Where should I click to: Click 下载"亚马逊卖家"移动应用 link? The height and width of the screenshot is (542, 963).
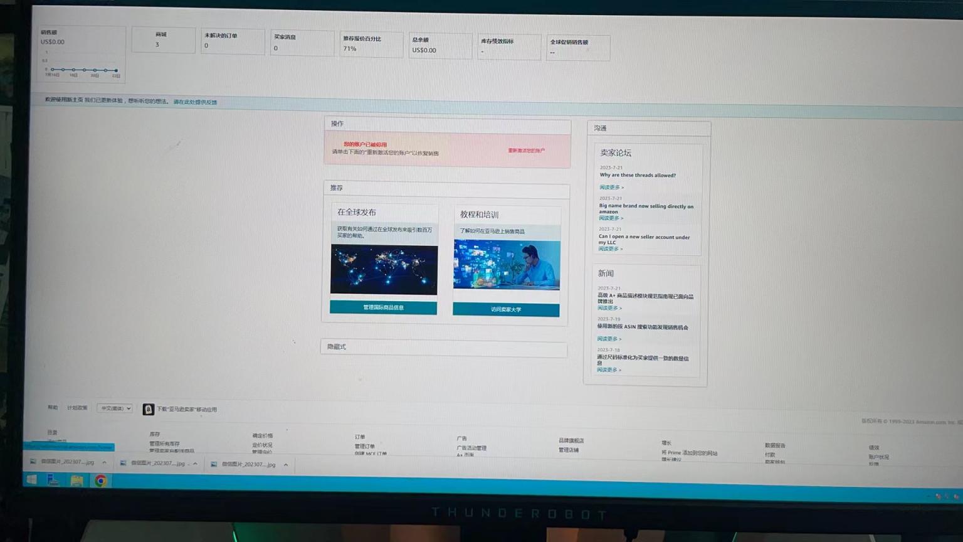click(x=186, y=409)
